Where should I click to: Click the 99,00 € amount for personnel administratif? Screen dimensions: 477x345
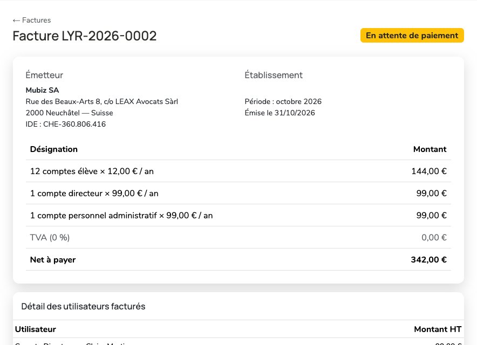tap(431, 216)
